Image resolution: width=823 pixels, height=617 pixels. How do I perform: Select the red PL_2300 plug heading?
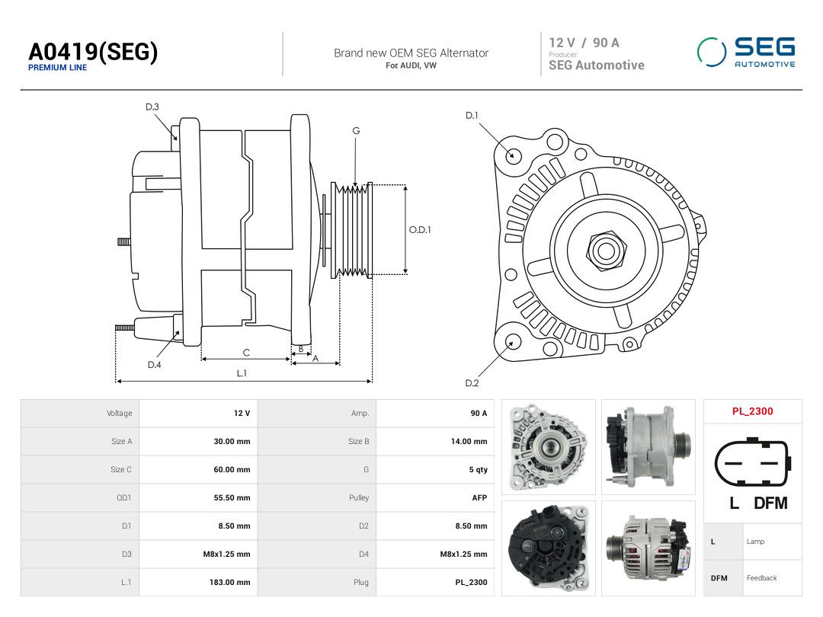(753, 411)
